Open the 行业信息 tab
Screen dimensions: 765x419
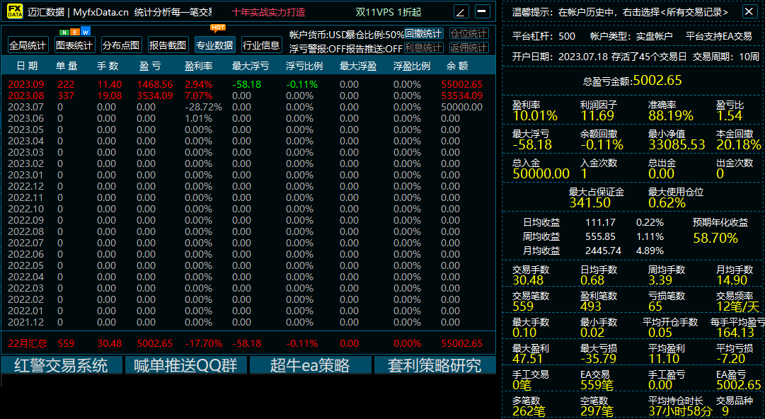[x=262, y=45]
